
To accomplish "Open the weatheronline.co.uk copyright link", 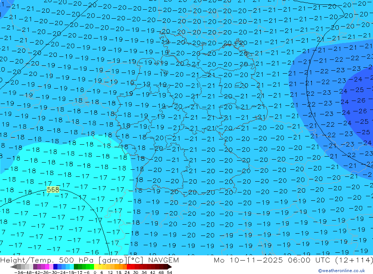I will (x=341, y=270).
